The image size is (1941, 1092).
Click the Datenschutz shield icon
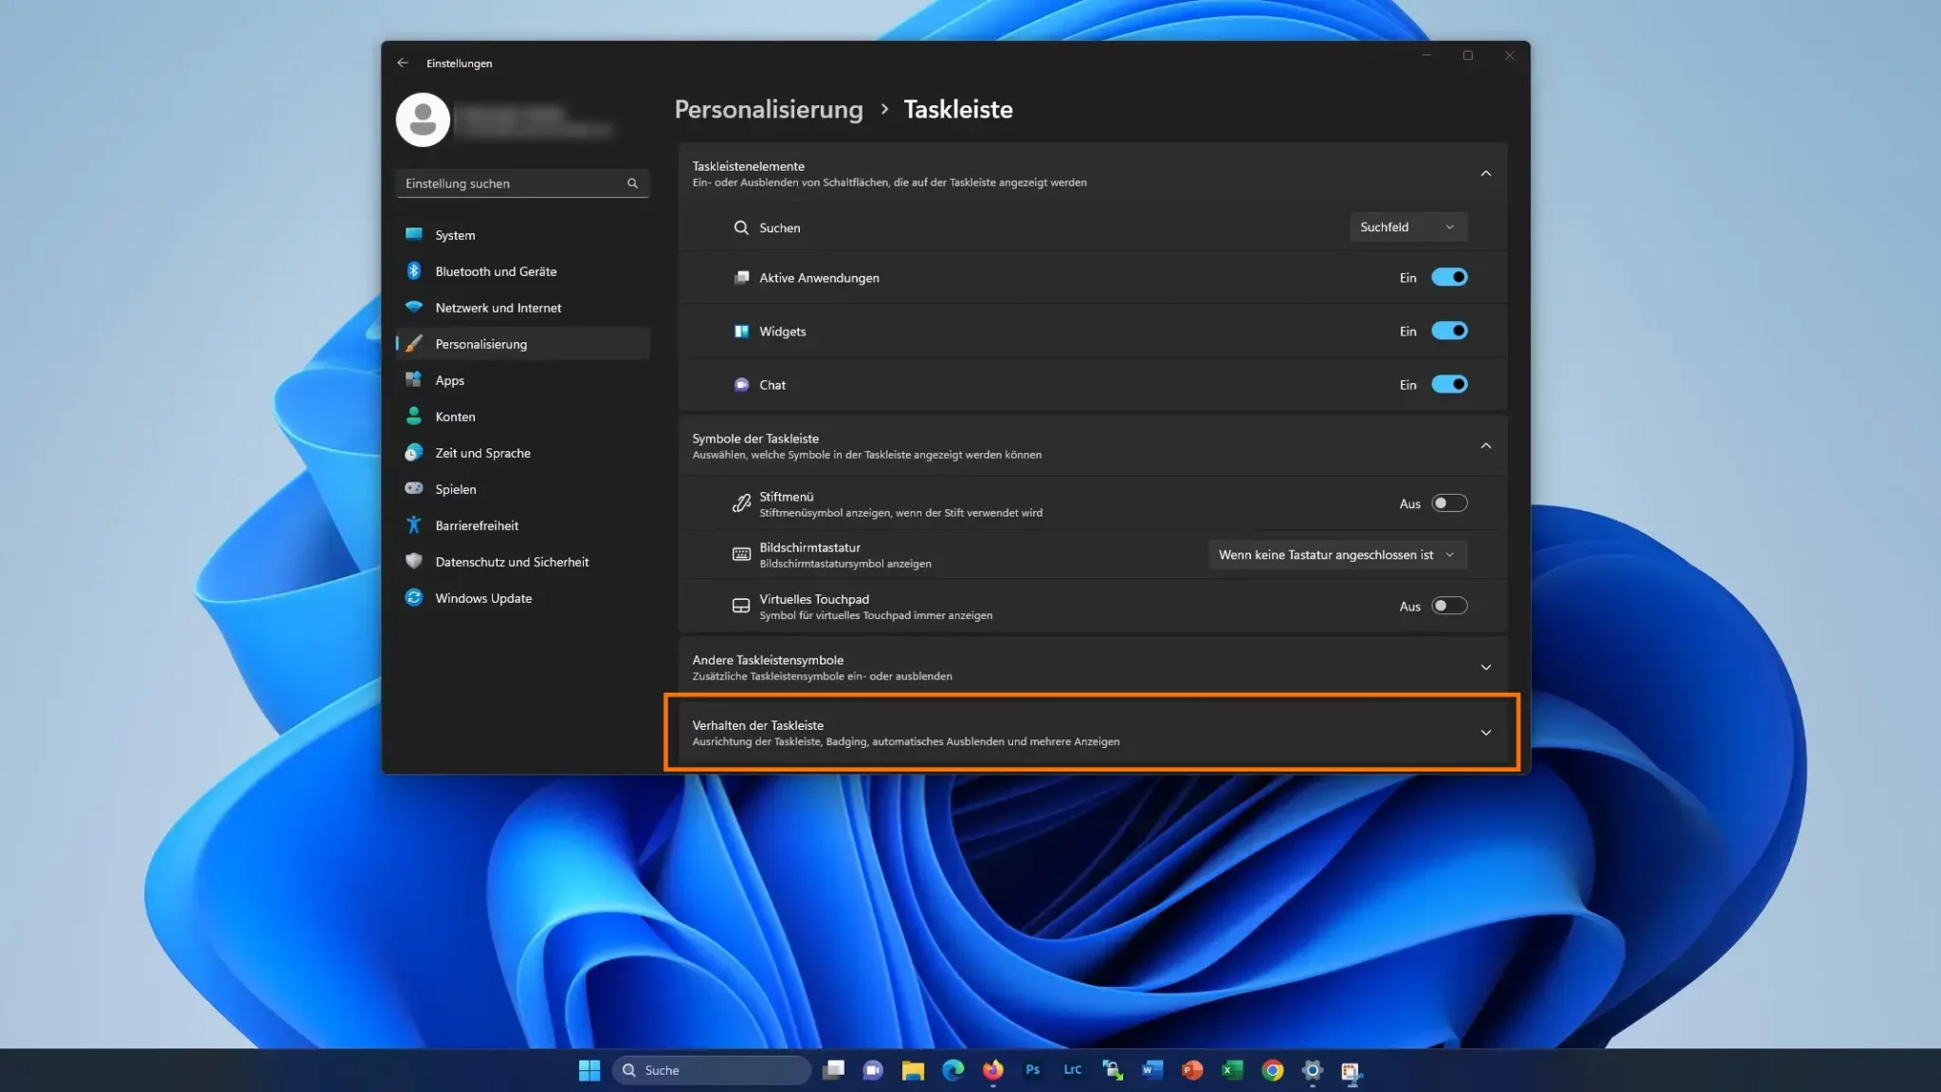[414, 561]
